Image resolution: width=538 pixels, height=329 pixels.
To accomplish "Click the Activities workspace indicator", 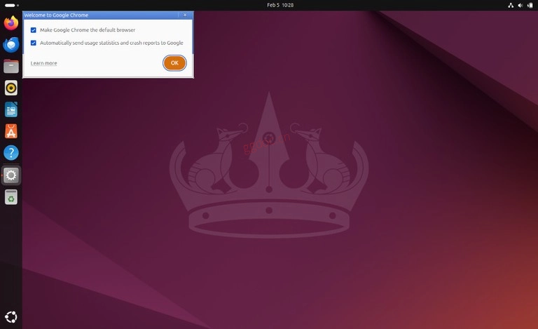I will pyautogui.click(x=12, y=5).
